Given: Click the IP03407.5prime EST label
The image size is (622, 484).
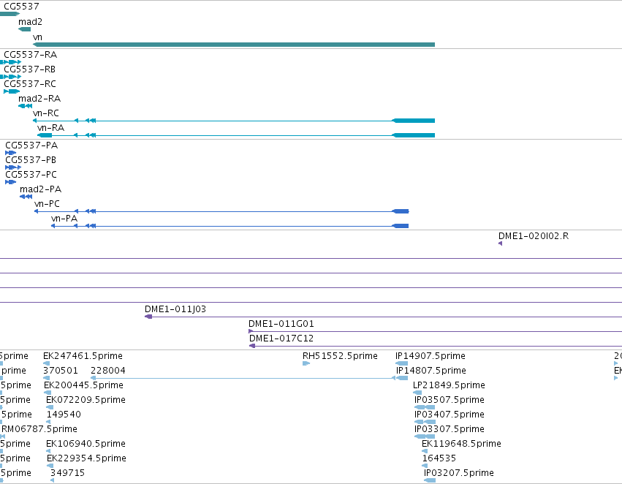Looking at the screenshot, I should pyautogui.click(x=450, y=415).
